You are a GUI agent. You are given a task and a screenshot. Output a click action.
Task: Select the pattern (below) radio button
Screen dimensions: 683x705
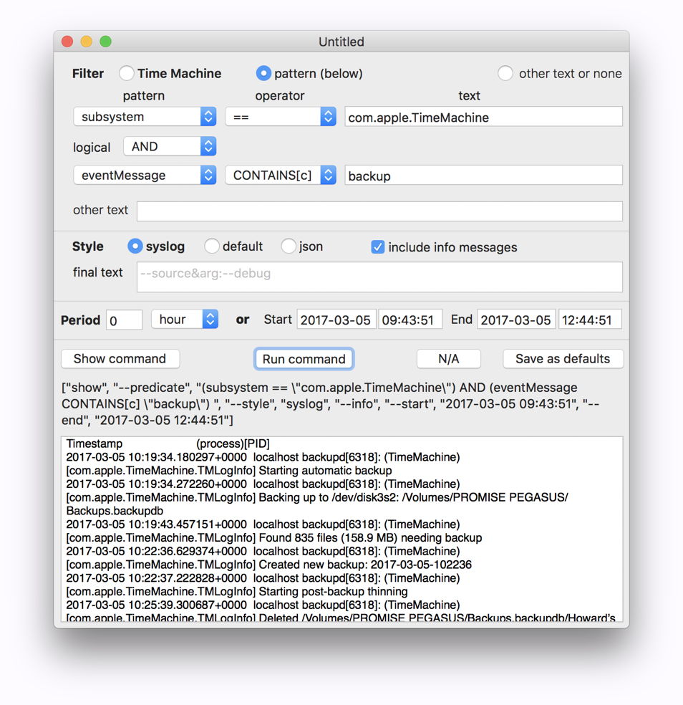263,73
